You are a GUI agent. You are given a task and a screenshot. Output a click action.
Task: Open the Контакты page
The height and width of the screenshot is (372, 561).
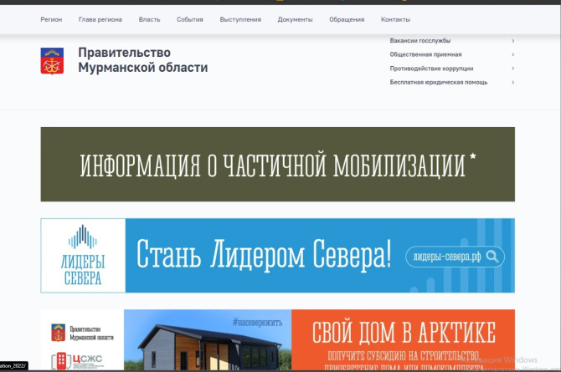pyautogui.click(x=395, y=19)
